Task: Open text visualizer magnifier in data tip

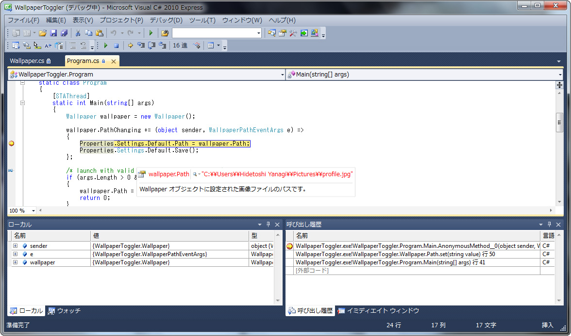Action: click(x=195, y=174)
